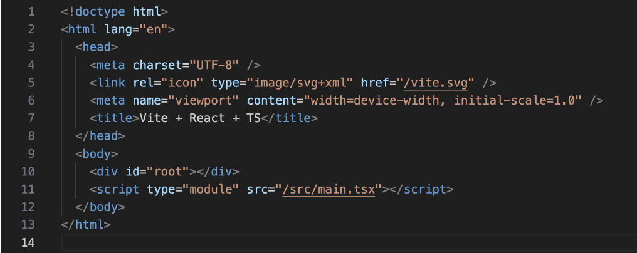Click line number 3 in the gutter
Image resolution: width=637 pixels, height=253 pixels.
[x=31, y=47]
